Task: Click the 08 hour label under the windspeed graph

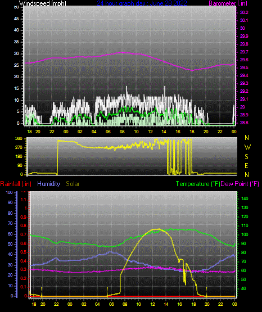Action: coord(122,132)
